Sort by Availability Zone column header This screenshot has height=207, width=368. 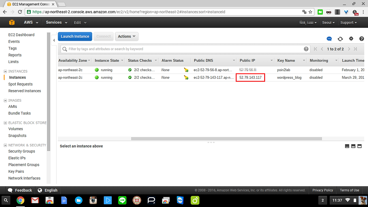(73, 60)
